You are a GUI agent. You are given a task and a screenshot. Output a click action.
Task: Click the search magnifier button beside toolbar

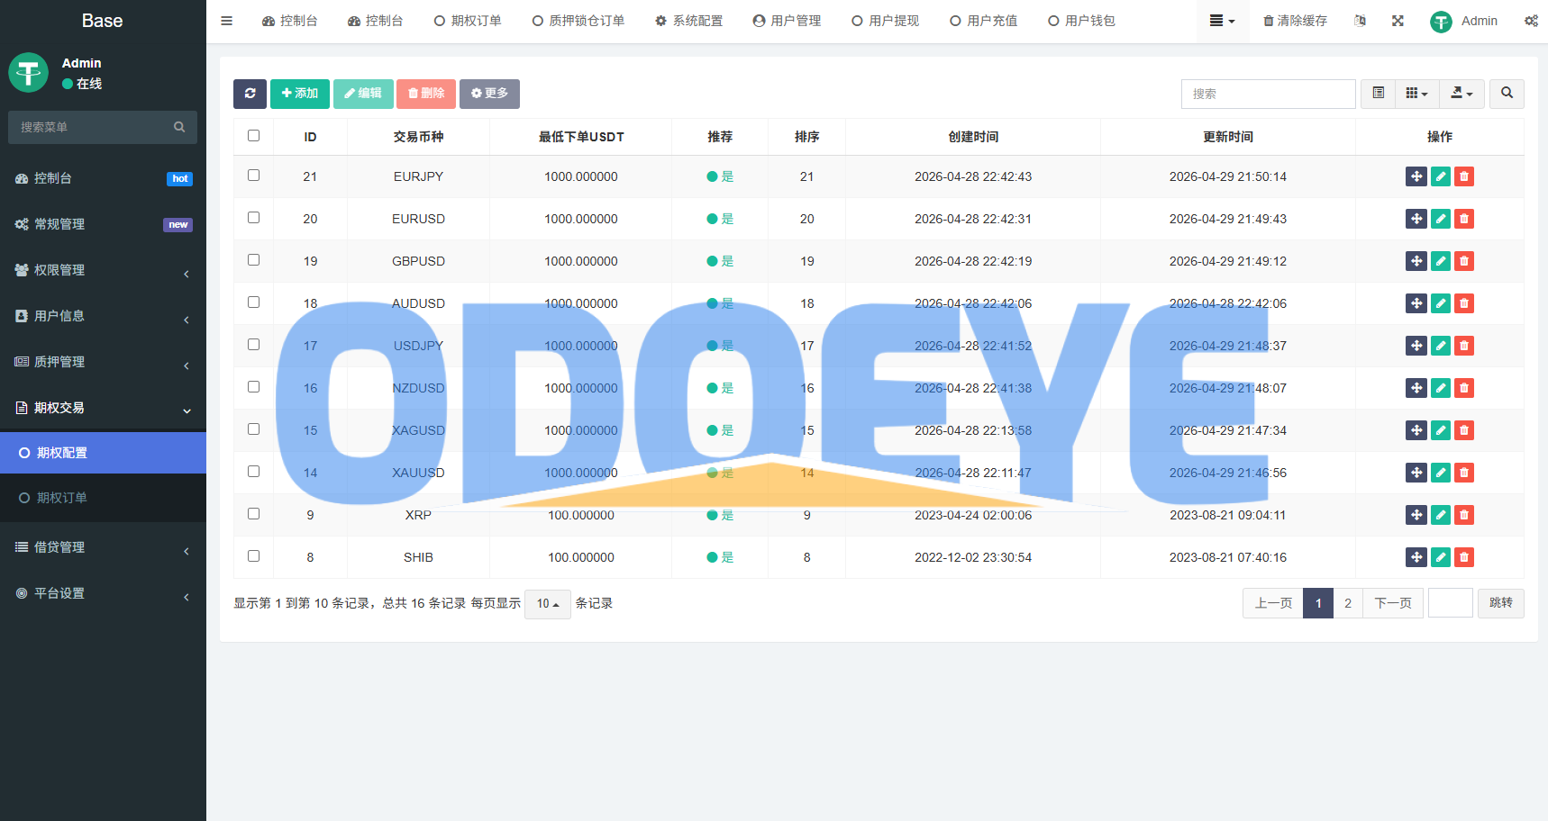point(1507,94)
